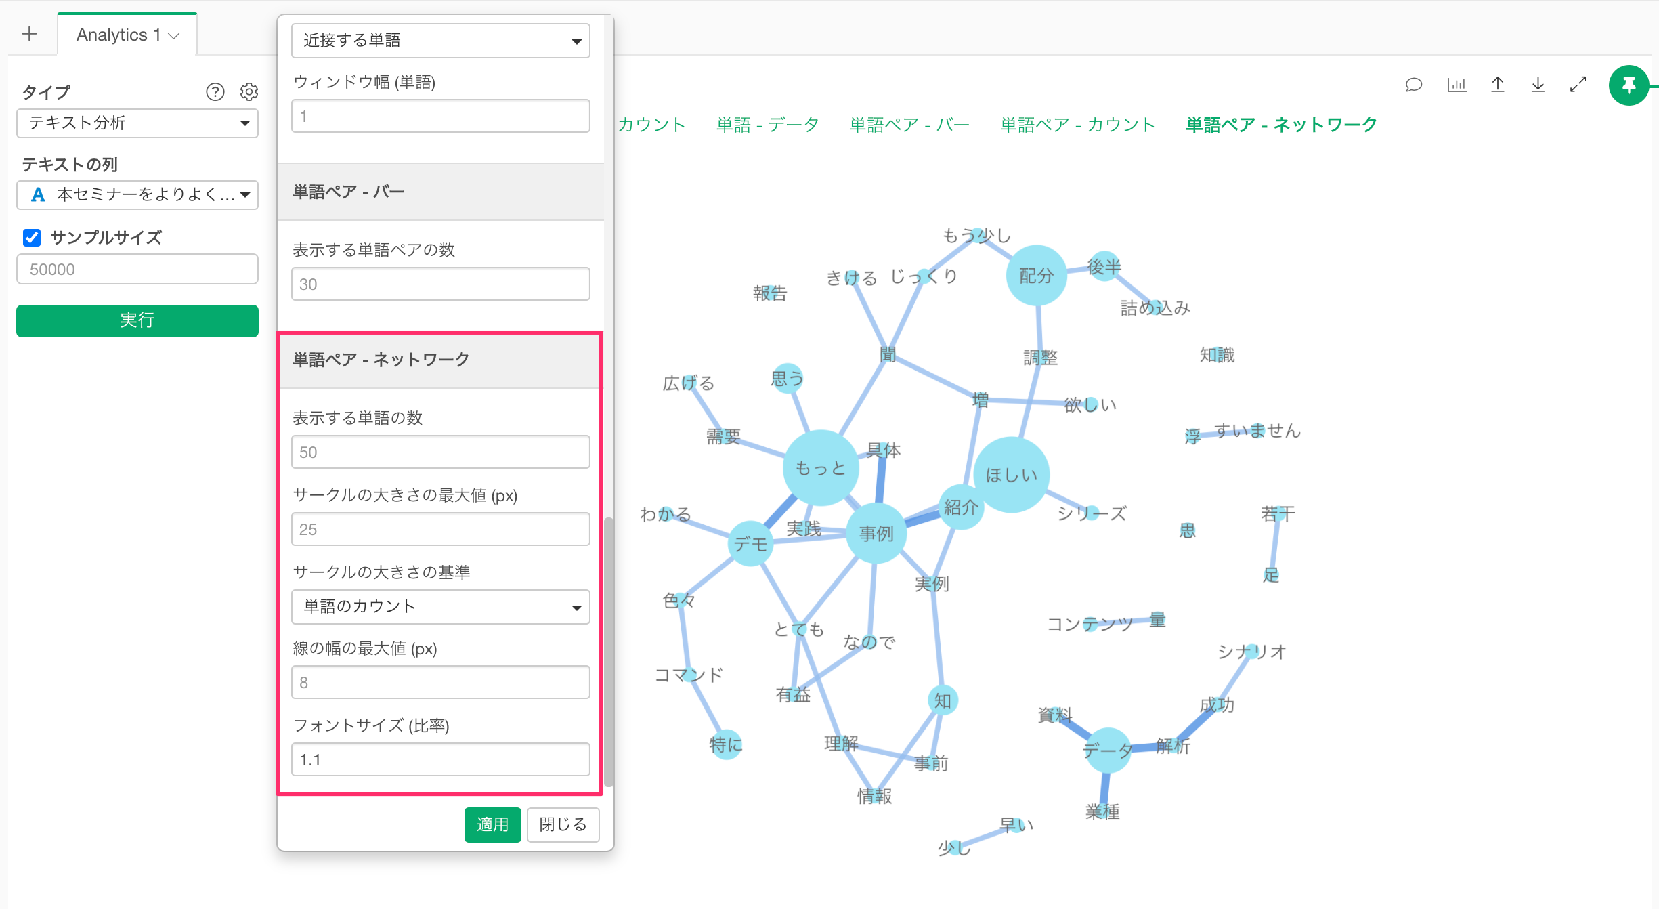Open the タイプ テキスト分析 dropdown

137,123
